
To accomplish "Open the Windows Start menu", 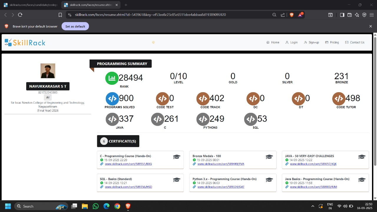I will [x=8, y=206].
